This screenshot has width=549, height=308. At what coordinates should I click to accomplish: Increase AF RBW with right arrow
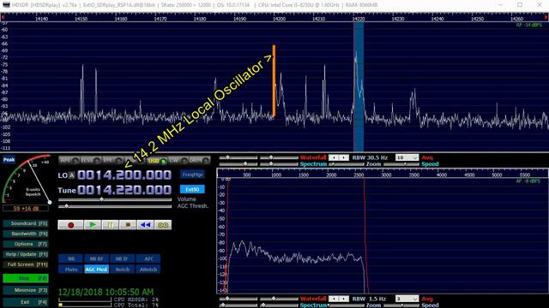344,299
